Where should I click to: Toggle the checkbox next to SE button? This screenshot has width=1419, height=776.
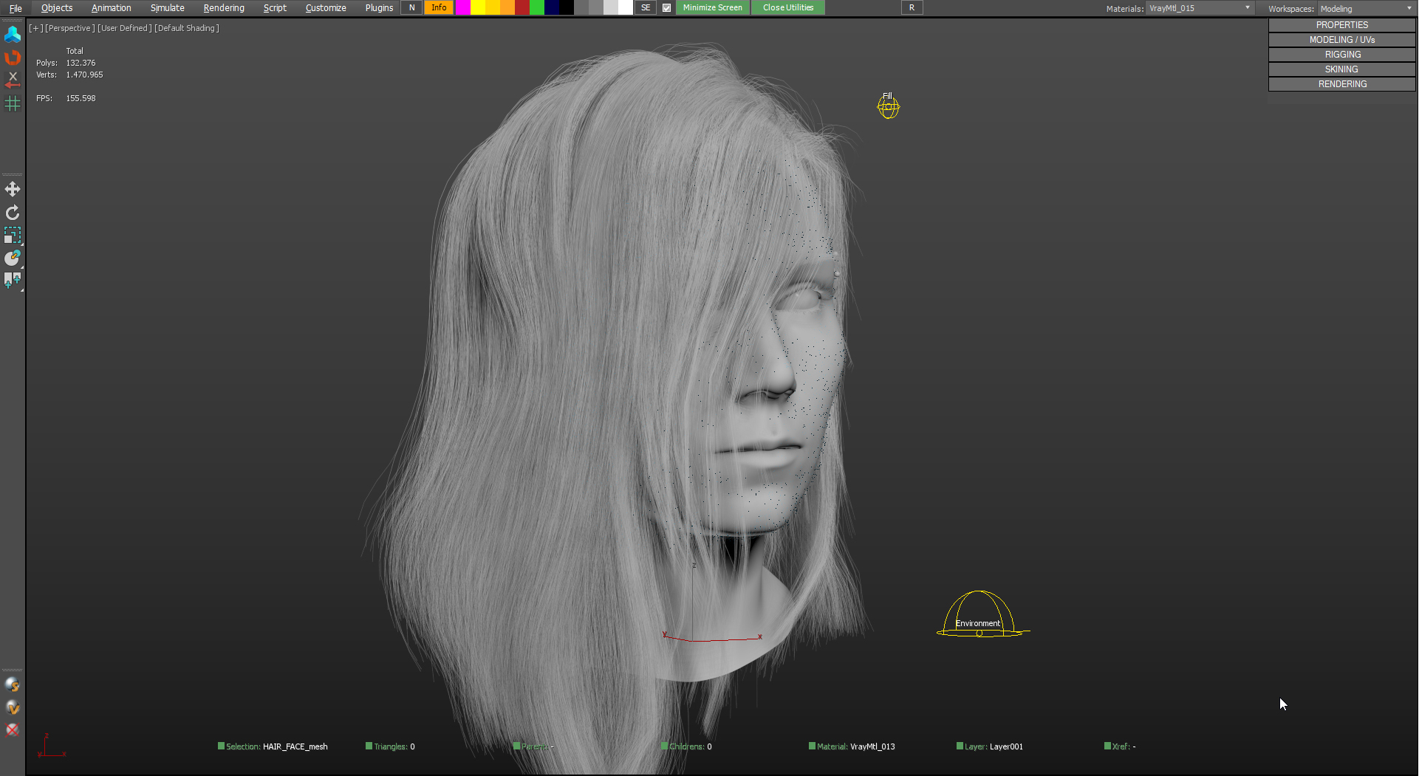tap(667, 8)
